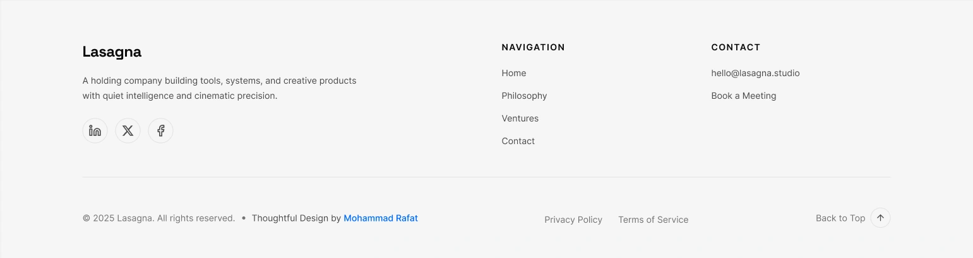Image resolution: width=973 pixels, height=258 pixels.
Task: Click the holding company description paragraph
Action: 219,88
